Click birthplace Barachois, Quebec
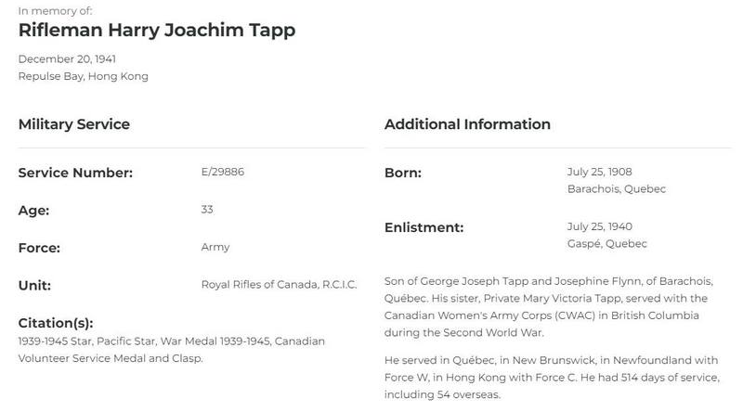The height and width of the screenshot is (412, 743). point(617,189)
